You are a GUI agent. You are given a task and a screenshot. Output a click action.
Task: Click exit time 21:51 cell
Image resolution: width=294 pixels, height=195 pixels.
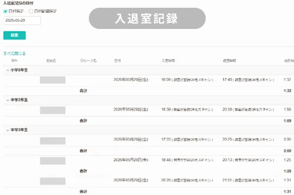[248, 180]
